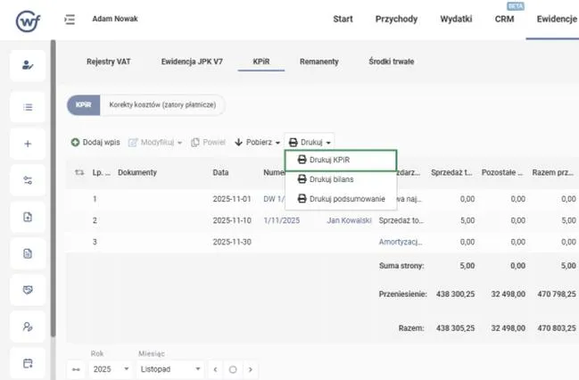The image size is (579, 380).
Task: Open the Rok 2025 dropdown
Action: click(111, 368)
